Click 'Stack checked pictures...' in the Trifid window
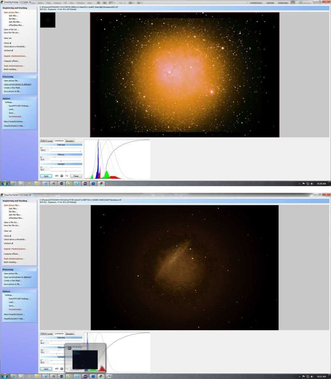Image resolution: width=331 pixels, height=379 pixels. pyautogui.click(x=14, y=66)
